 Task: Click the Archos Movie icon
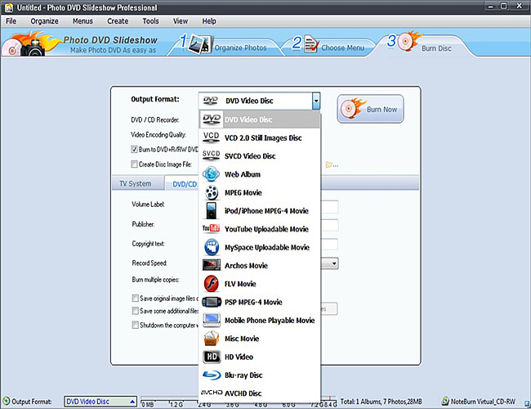212,265
